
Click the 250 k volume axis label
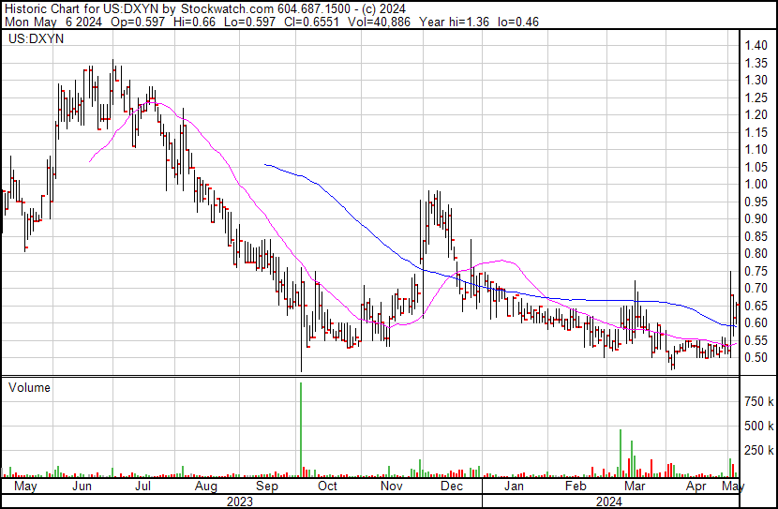(758, 451)
